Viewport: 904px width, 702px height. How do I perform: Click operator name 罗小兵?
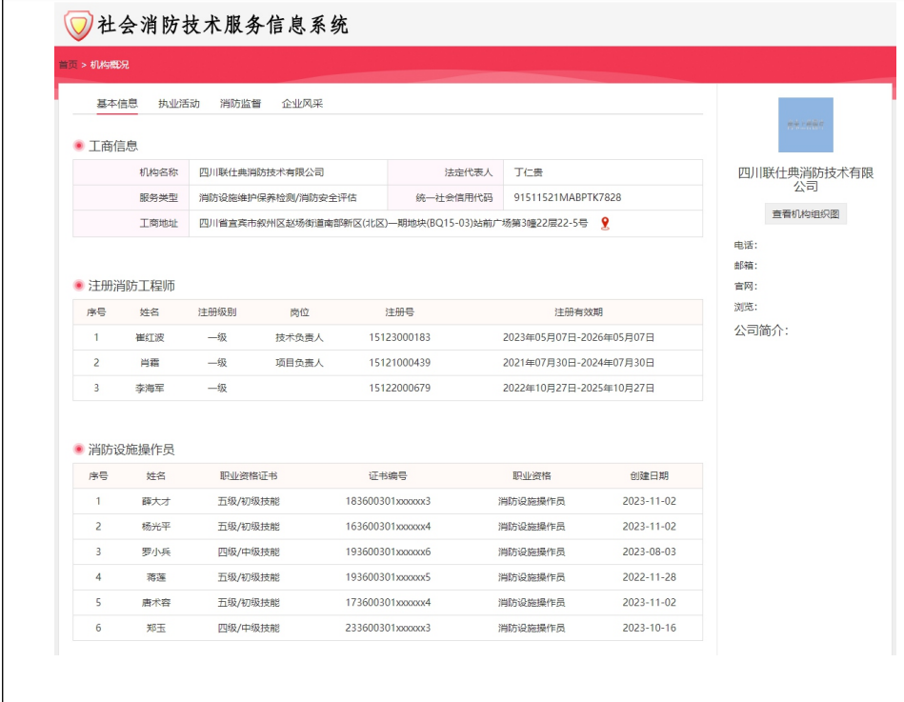[x=156, y=552]
